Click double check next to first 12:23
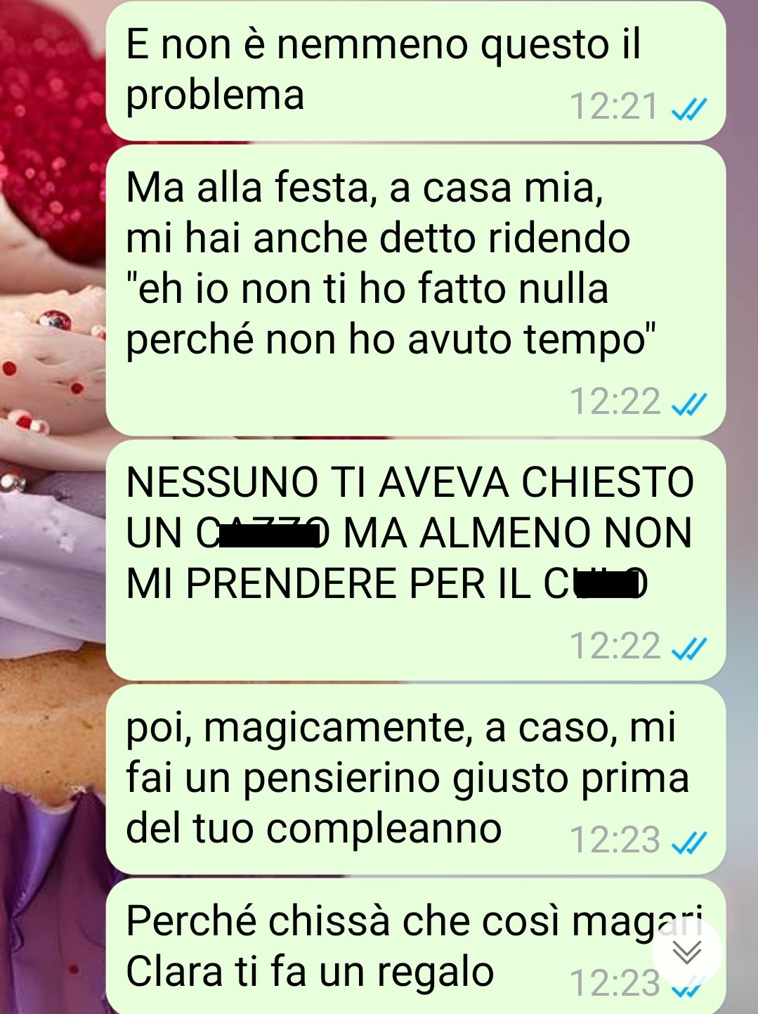Image resolution: width=758 pixels, height=1014 pixels. click(x=689, y=841)
